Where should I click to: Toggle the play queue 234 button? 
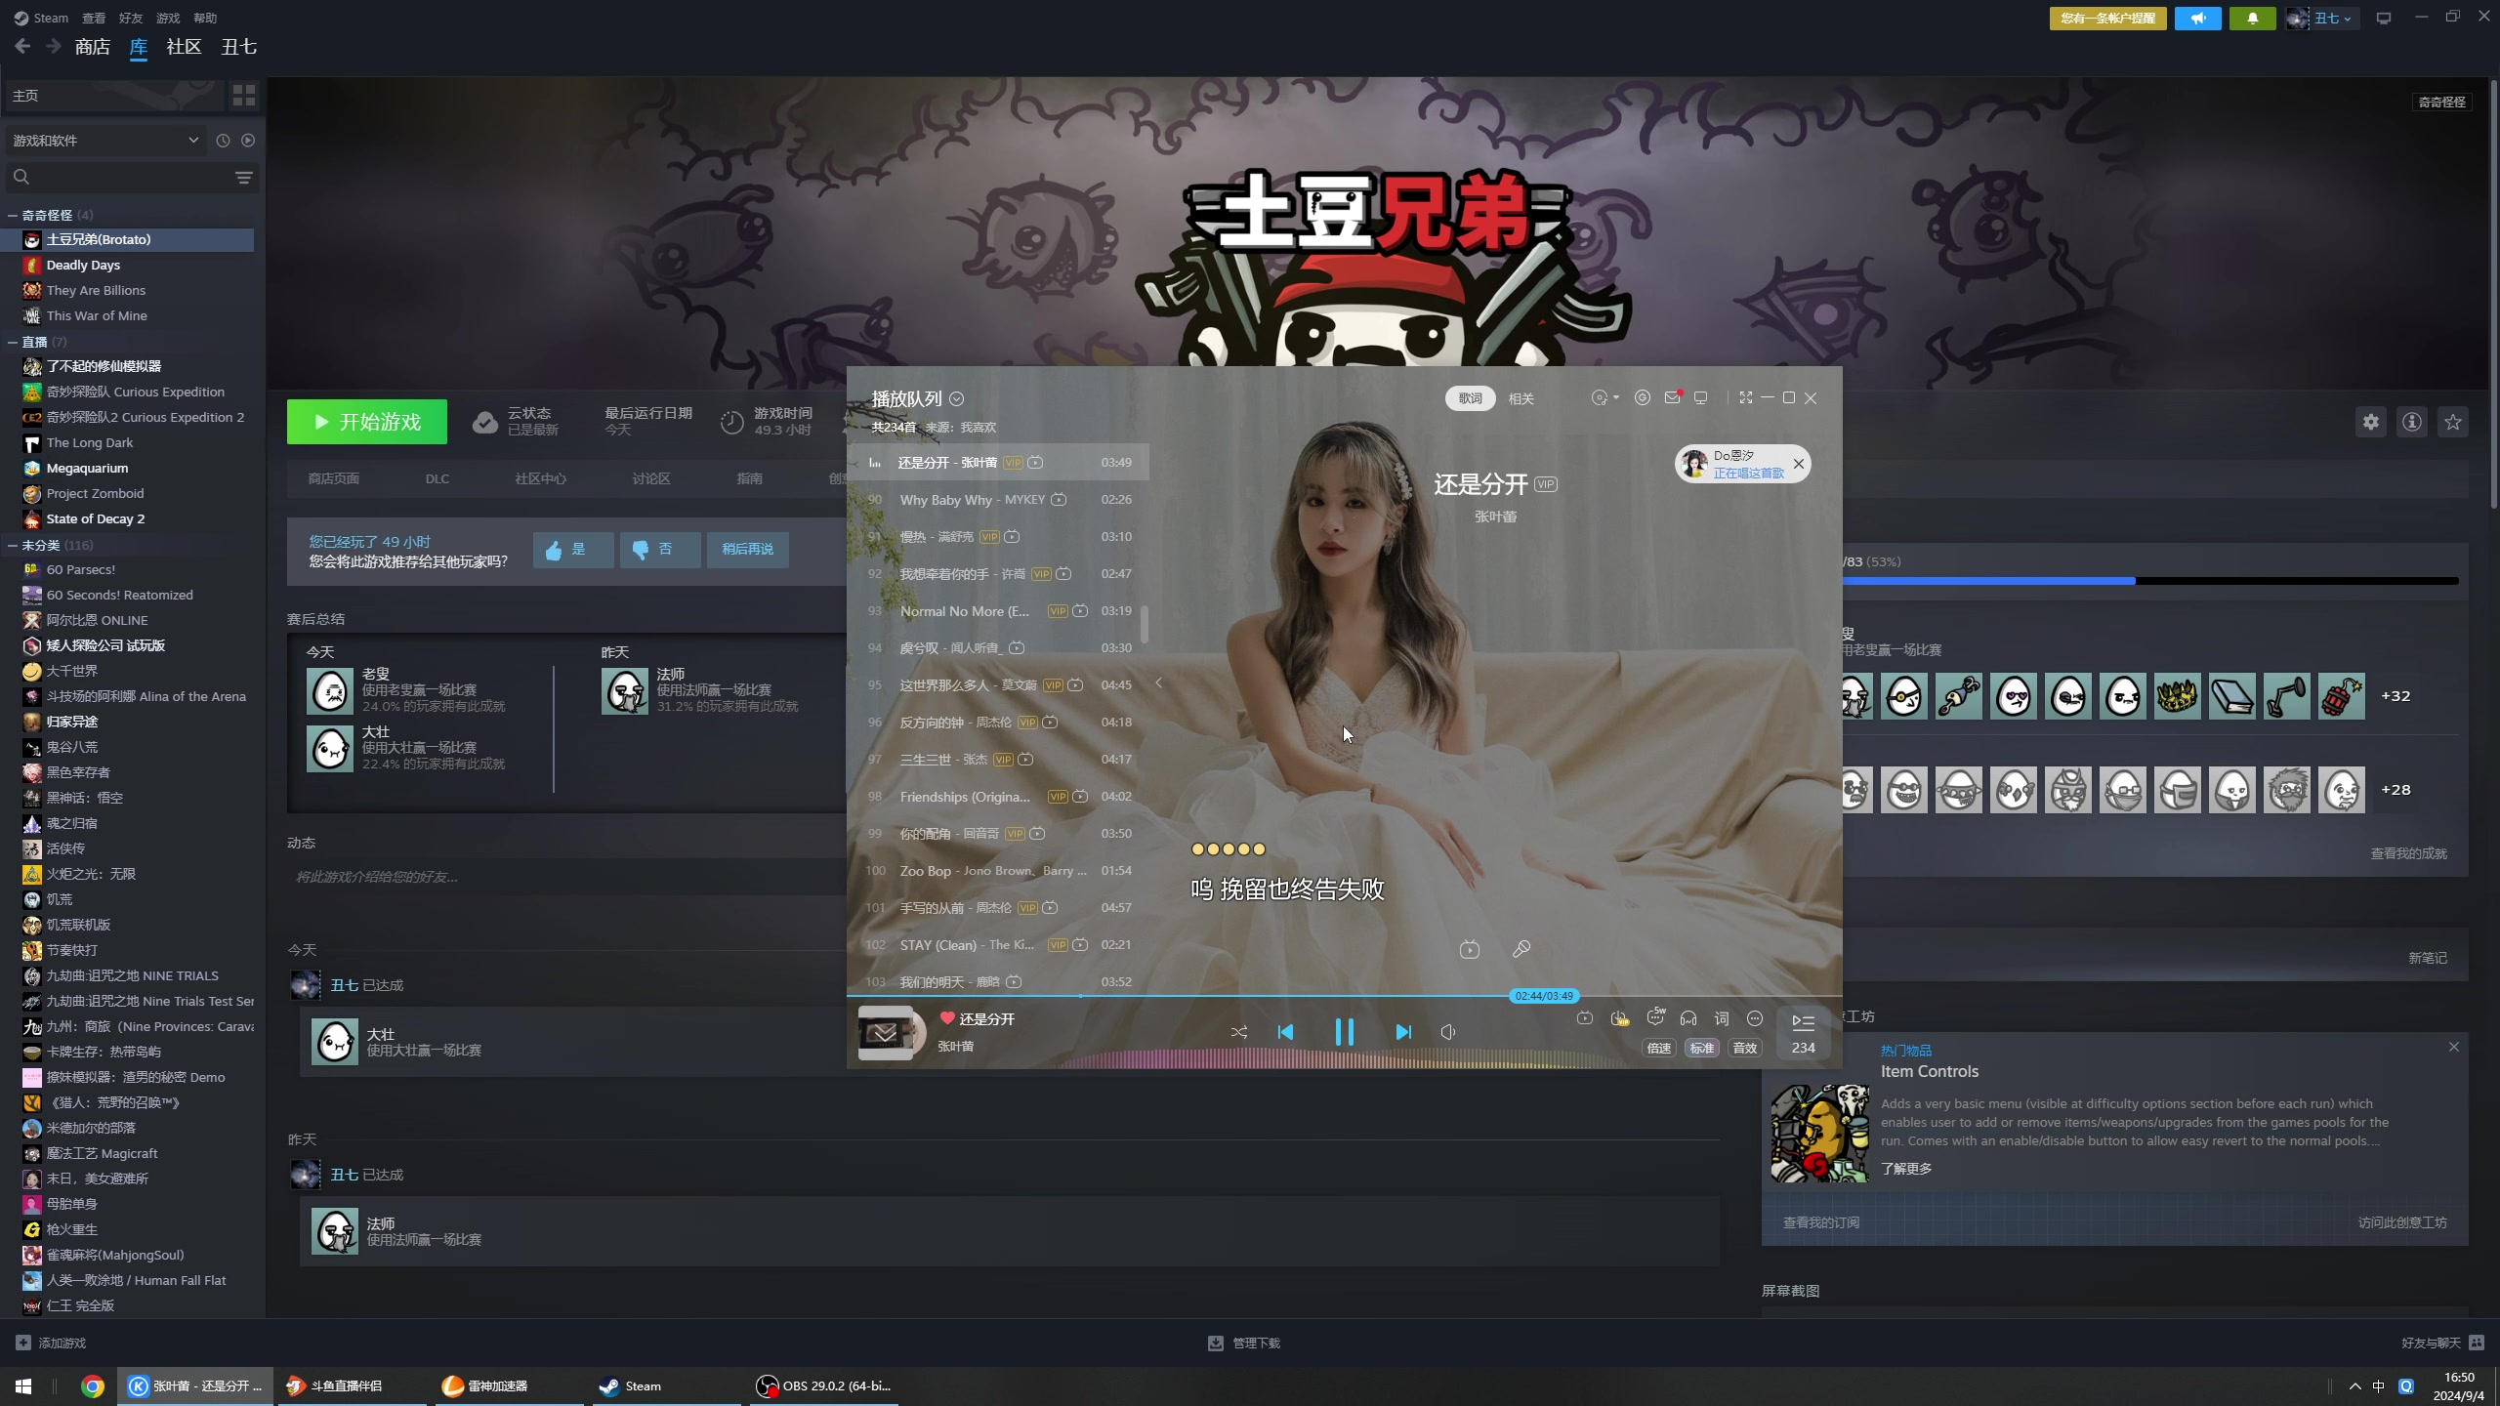[1803, 1034]
